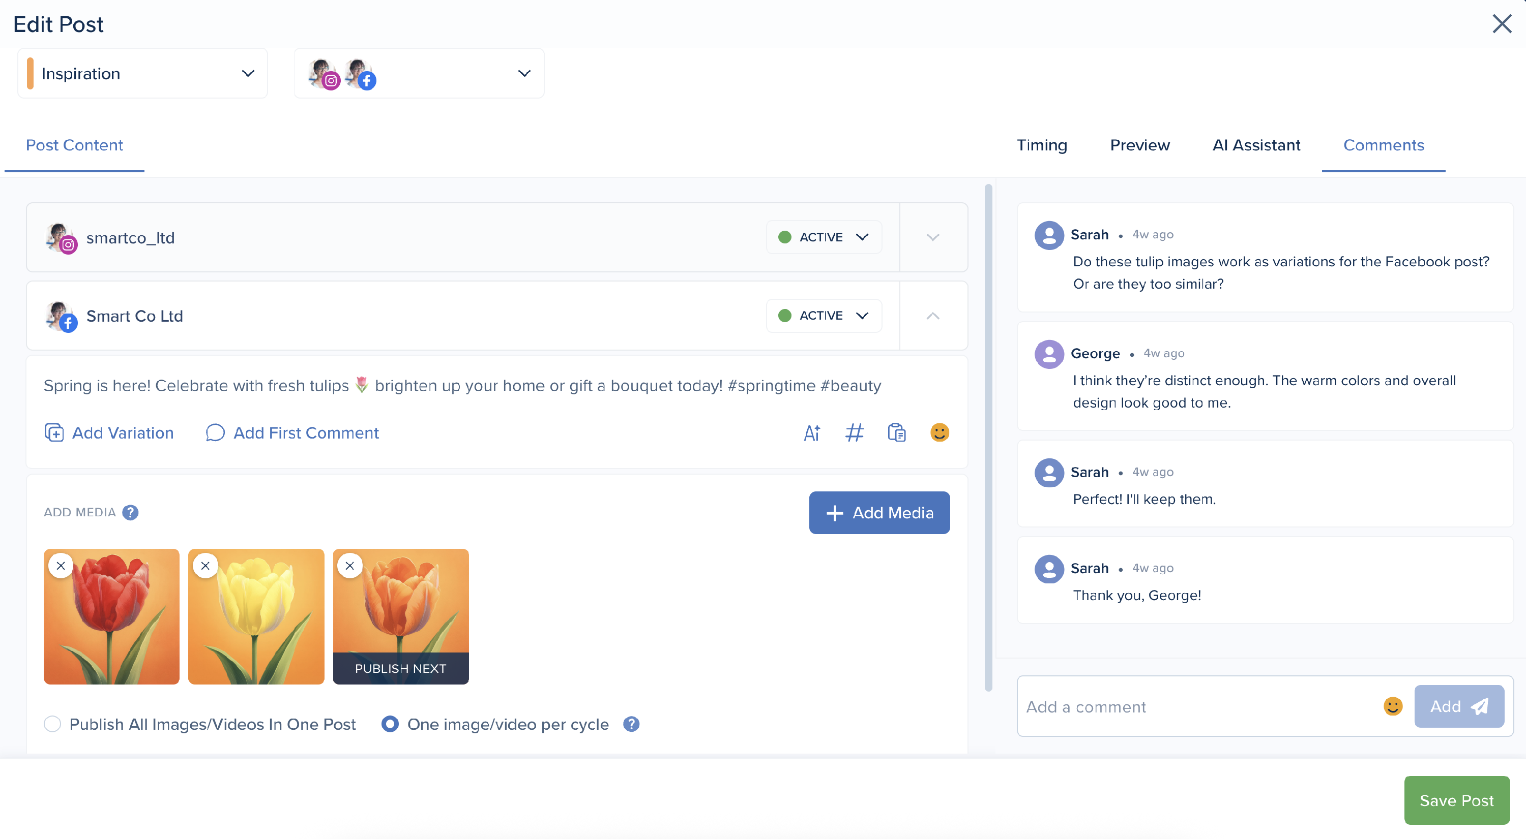
Task: Click emoji icon in comment box
Action: [x=1392, y=706]
